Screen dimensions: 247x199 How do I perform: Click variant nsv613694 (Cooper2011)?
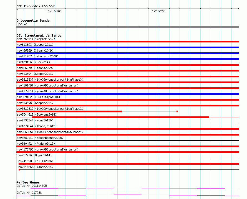[35, 74]
